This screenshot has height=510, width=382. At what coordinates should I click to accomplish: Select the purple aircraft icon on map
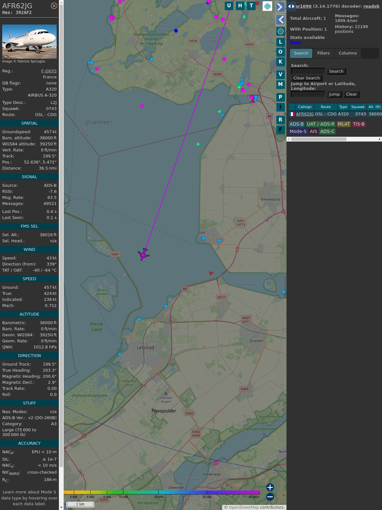pos(144,254)
